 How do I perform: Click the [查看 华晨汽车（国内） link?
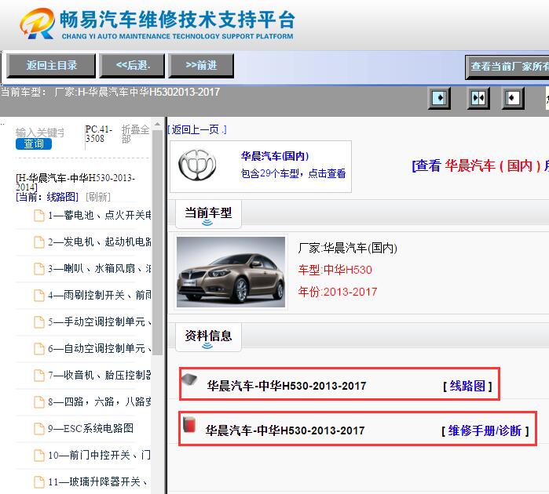(x=481, y=165)
